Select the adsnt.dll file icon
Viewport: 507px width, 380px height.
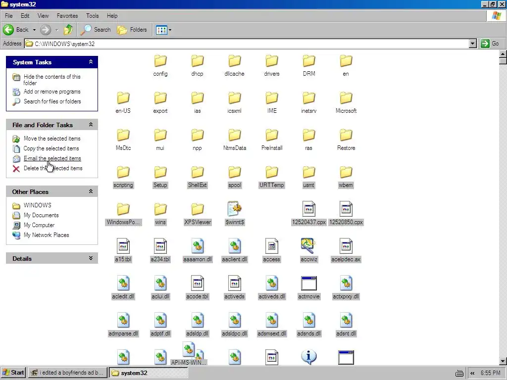pos(346,320)
